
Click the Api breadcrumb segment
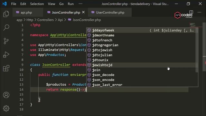(60, 20)
